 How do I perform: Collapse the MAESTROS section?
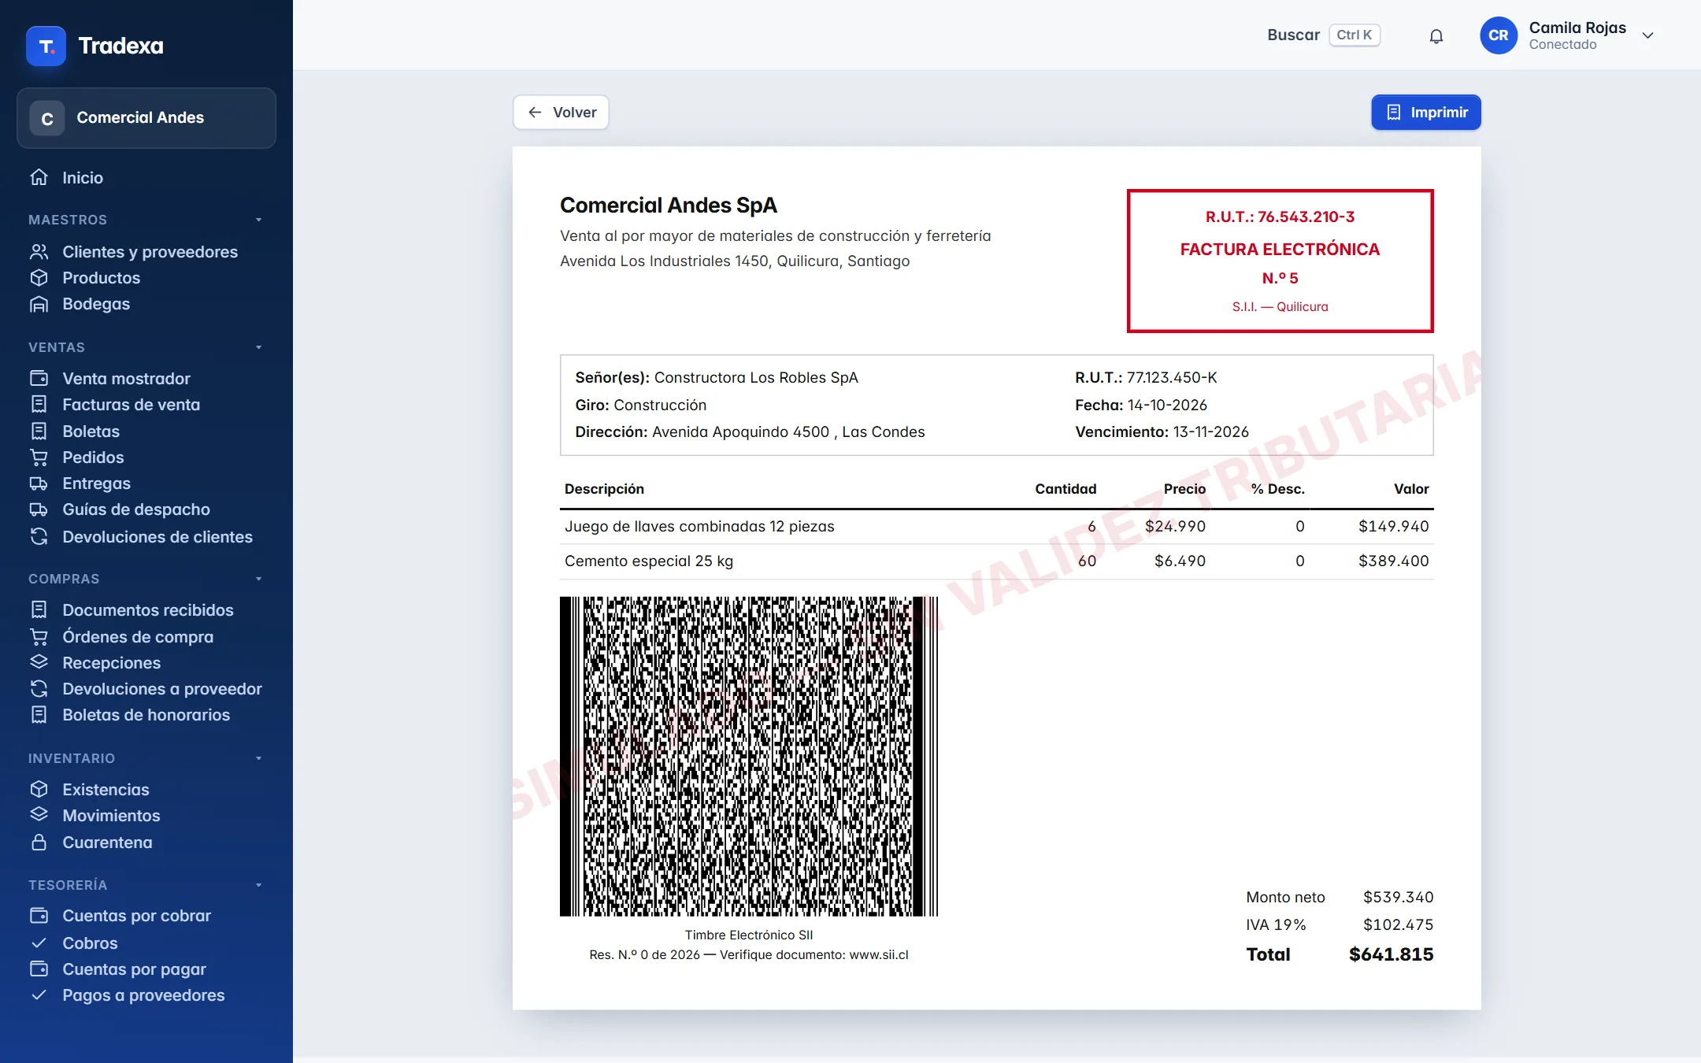pos(258,220)
